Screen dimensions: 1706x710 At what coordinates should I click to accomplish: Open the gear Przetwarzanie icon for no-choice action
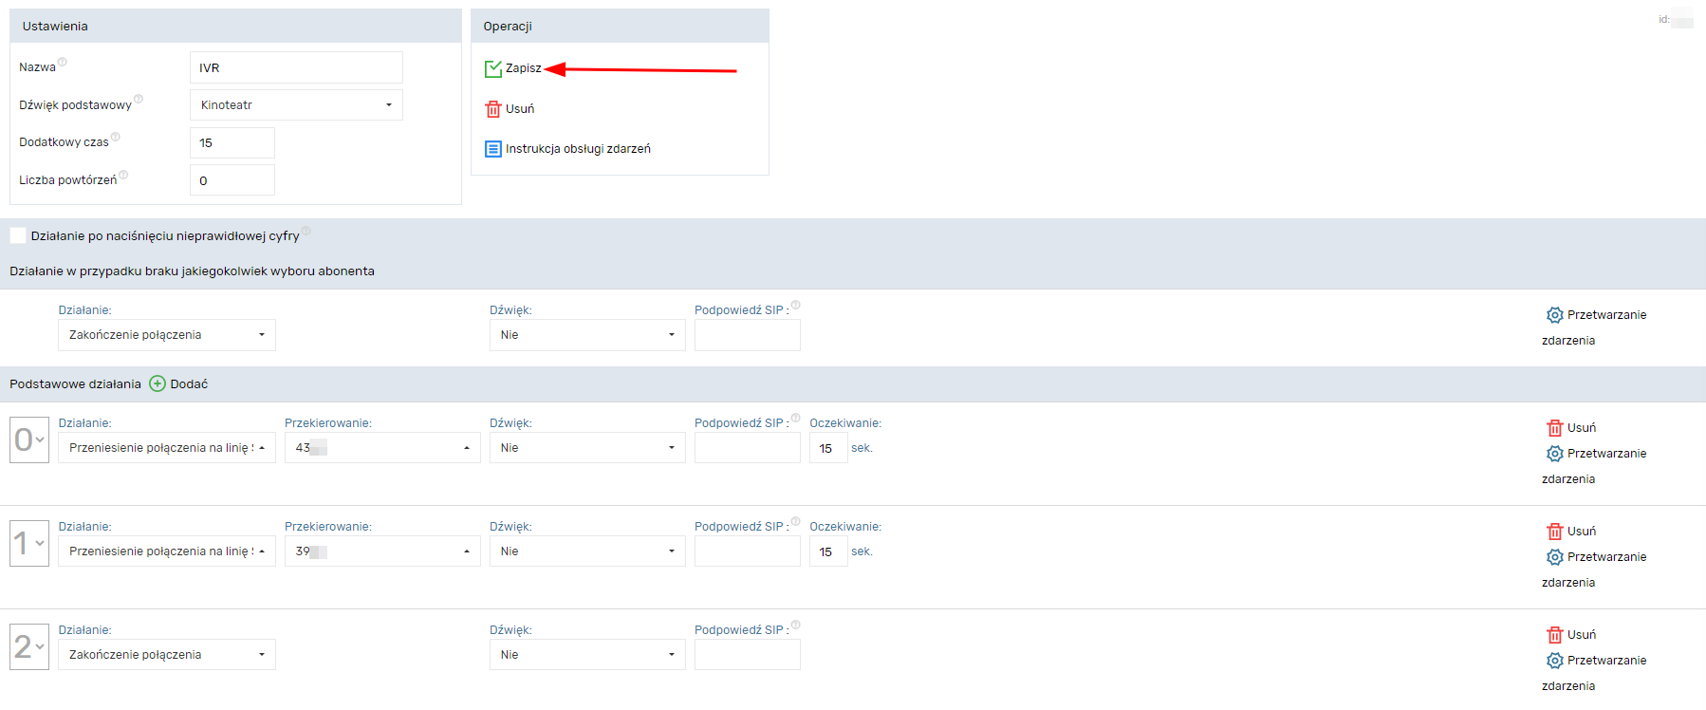pos(1554,315)
